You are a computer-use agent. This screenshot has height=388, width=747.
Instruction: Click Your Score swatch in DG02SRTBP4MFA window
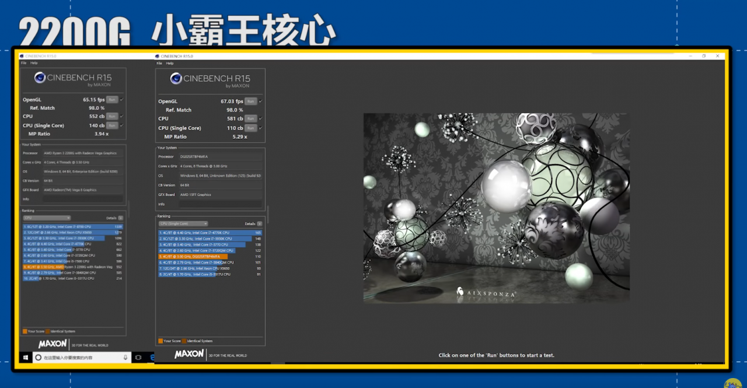coord(160,341)
